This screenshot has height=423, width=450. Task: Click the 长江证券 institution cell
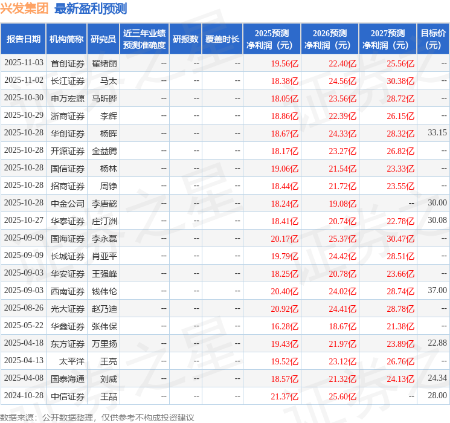click(68, 81)
